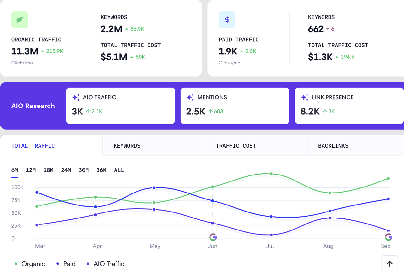Click the Organic data point at Apr
The height and width of the screenshot is (276, 404).
pyautogui.click(x=96, y=197)
